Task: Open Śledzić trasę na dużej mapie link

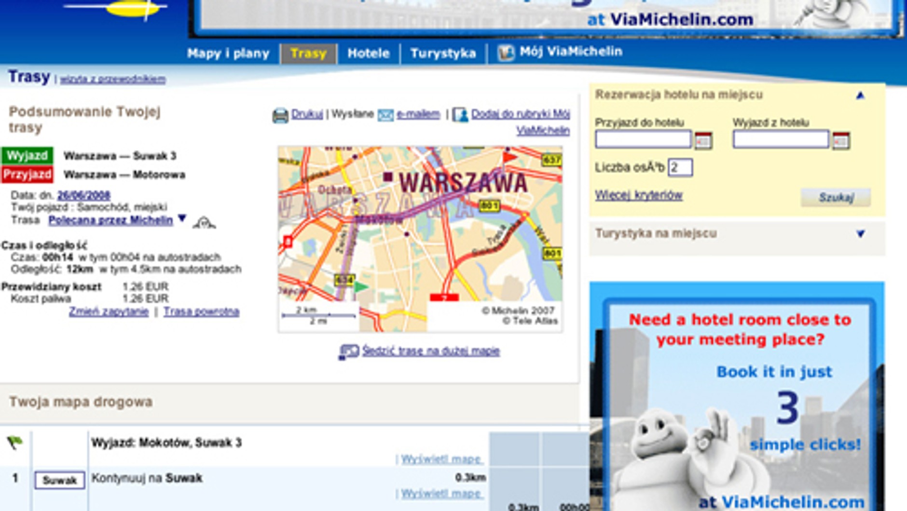Action: click(431, 350)
